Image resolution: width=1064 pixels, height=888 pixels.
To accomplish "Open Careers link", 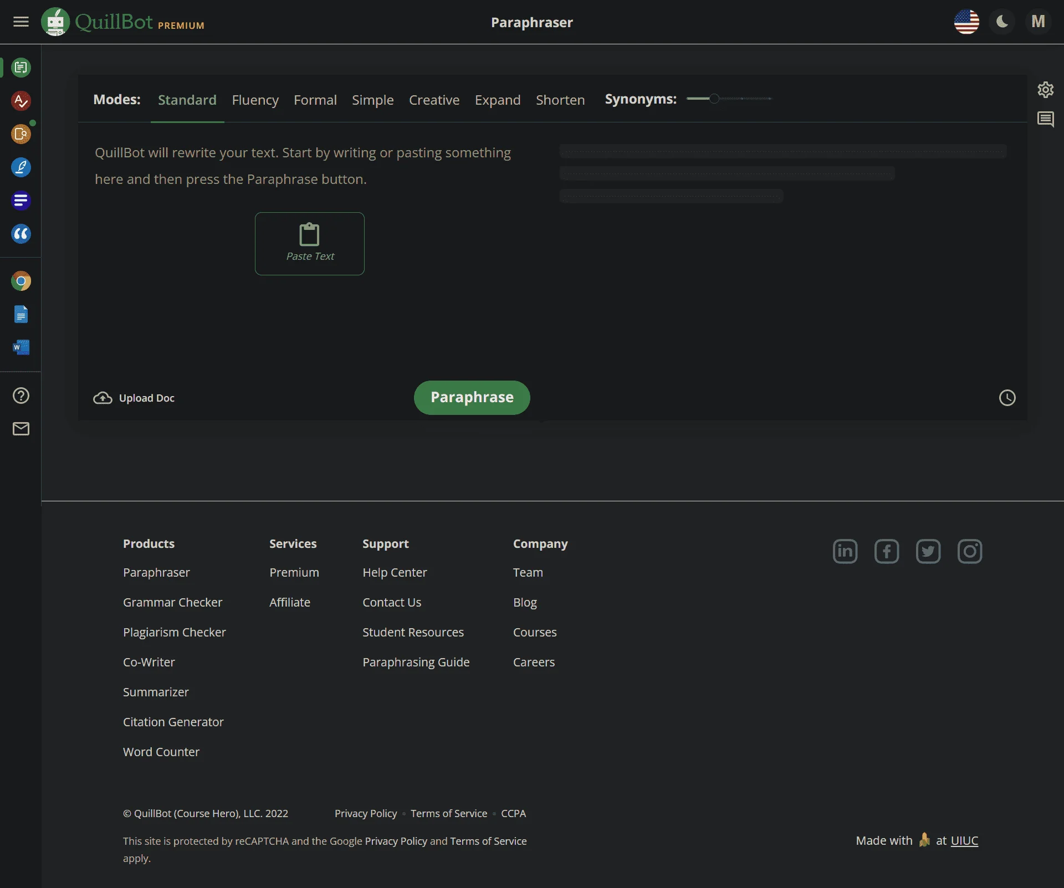I will coord(534,662).
